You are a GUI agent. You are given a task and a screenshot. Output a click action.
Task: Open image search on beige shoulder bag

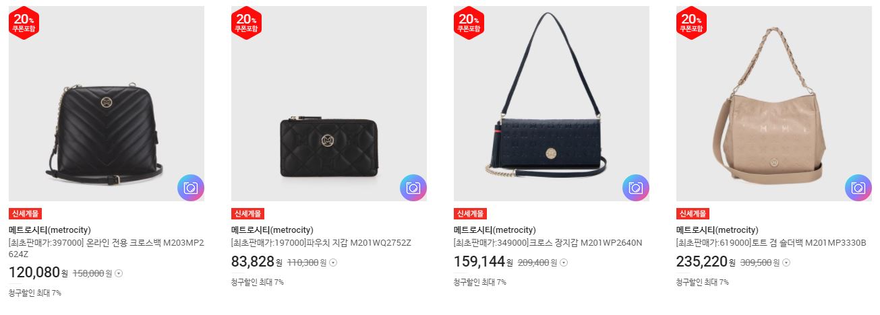click(x=858, y=188)
